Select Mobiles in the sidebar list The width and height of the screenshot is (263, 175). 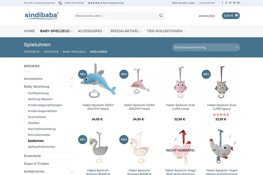(x=34, y=123)
